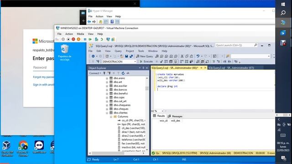Click Disconnect plug icon in Object Explorer
This screenshot has width=292, height=164.
click(x=109, y=73)
